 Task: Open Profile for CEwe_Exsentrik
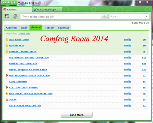coord(127,82)
